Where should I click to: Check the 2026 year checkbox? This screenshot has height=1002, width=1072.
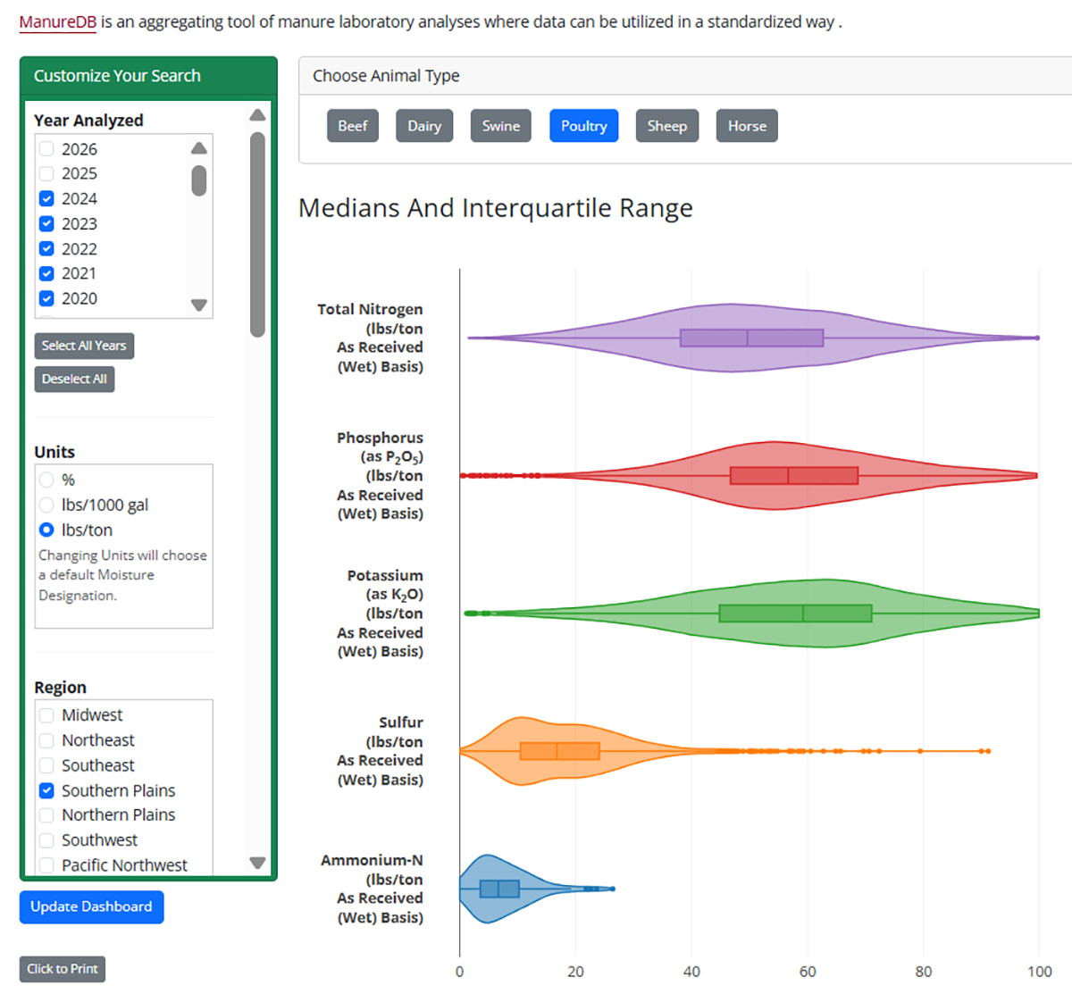point(47,149)
